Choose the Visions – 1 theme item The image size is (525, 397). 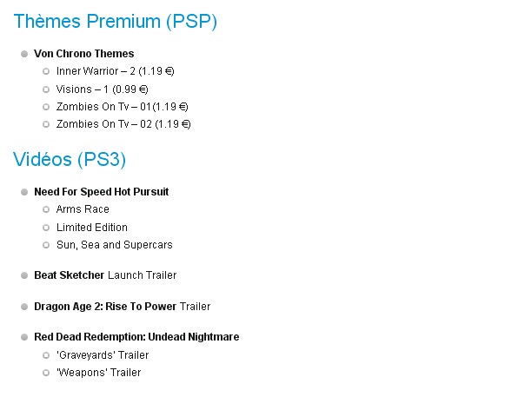pos(102,89)
